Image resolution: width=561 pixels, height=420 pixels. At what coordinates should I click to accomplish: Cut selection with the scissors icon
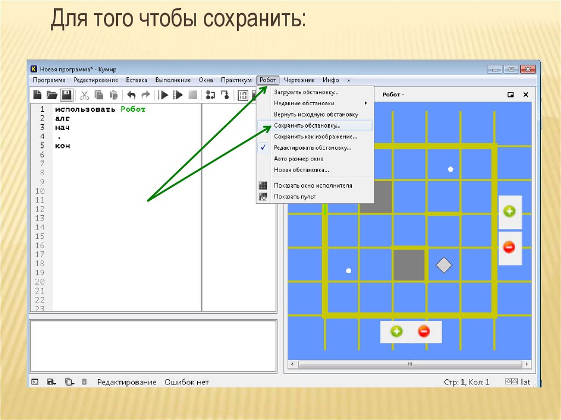84,95
